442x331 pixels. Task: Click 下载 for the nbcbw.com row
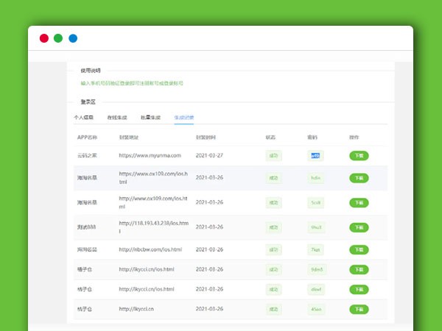click(x=359, y=250)
